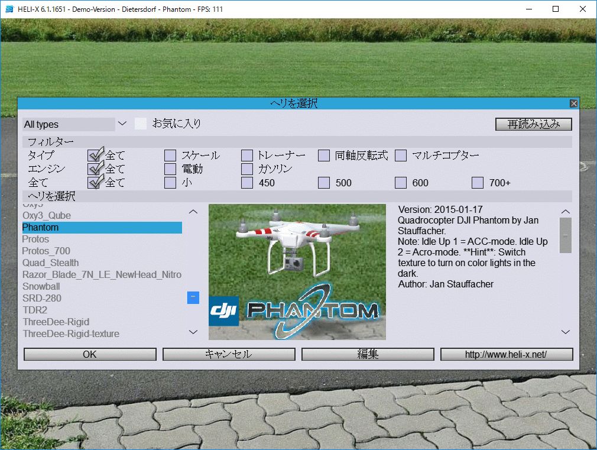Enable the 同軸反転式 filter checkbox
The width and height of the screenshot is (597, 450).
click(x=324, y=156)
